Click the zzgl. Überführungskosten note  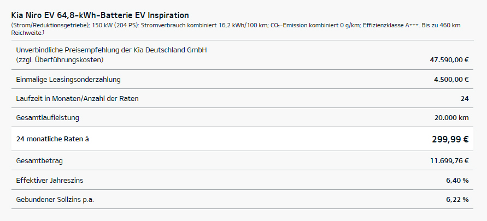click(x=60, y=59)
